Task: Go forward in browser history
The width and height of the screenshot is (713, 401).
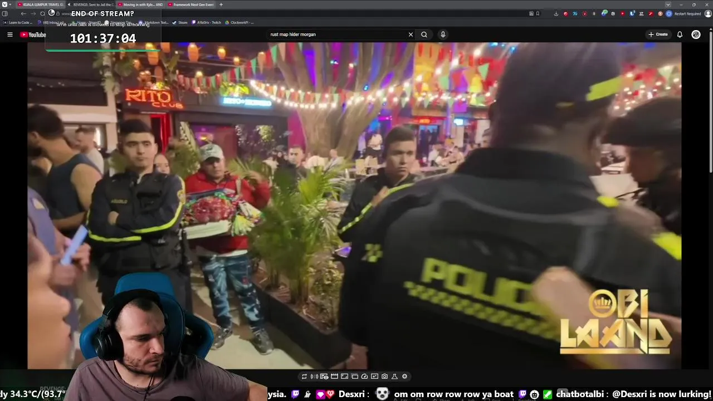Action: click(x=33, y=13)
